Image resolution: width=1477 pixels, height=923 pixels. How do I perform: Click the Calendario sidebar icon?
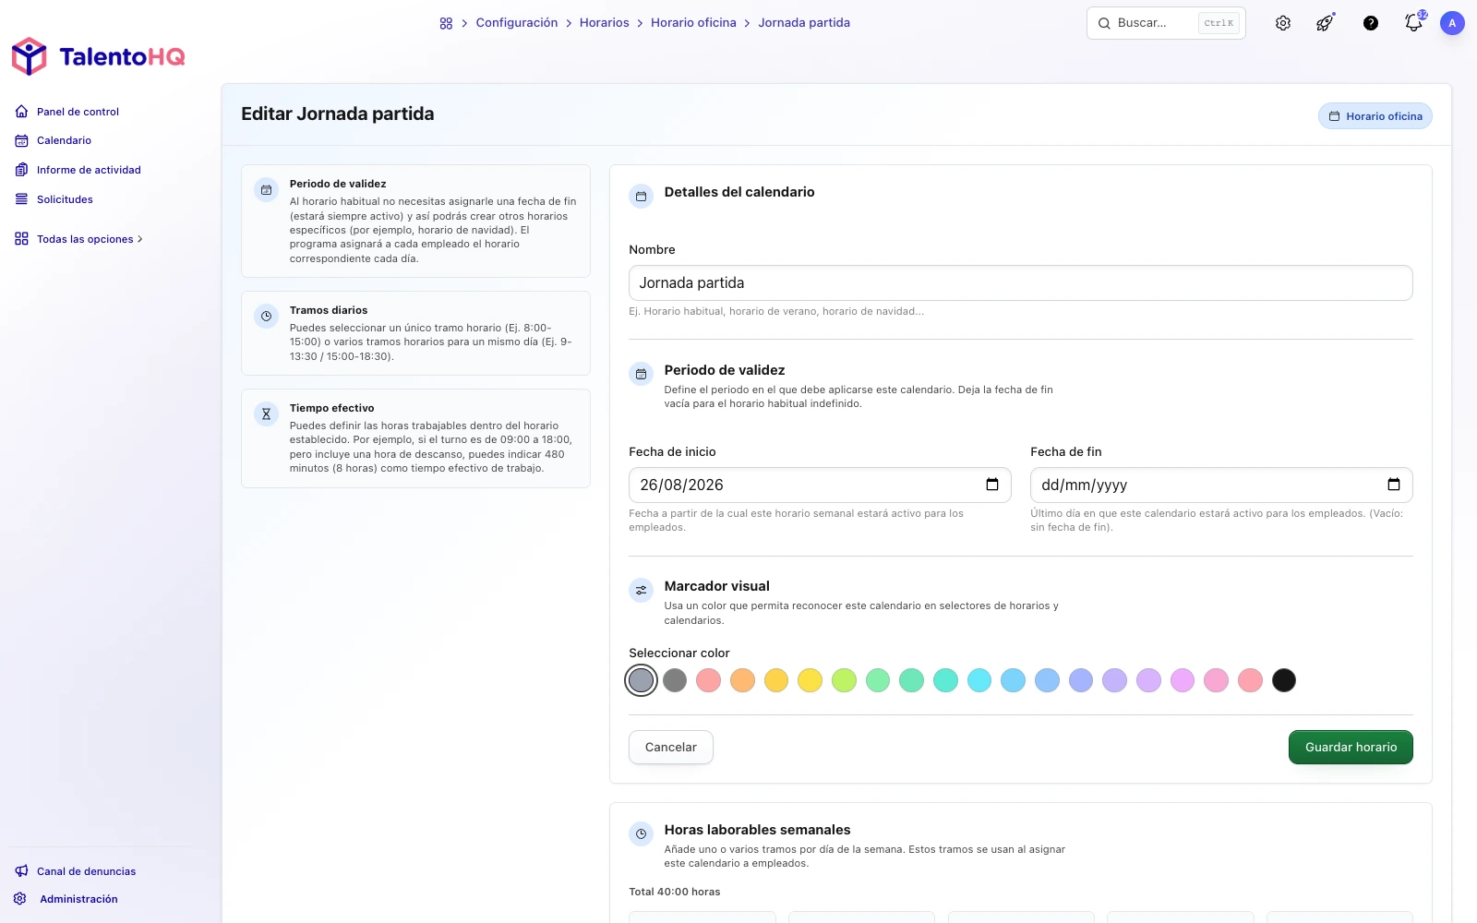tap(21, 140)
